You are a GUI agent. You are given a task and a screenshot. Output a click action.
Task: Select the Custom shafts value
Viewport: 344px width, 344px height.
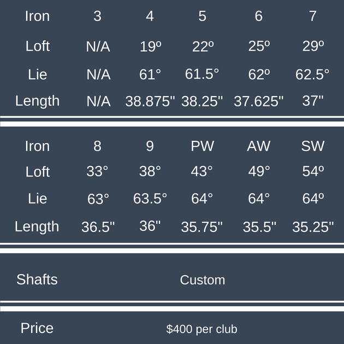[x=202, y=280]
